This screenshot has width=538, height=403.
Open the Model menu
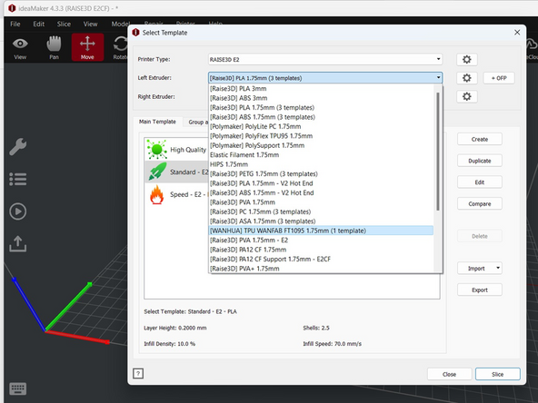point(120,24)
